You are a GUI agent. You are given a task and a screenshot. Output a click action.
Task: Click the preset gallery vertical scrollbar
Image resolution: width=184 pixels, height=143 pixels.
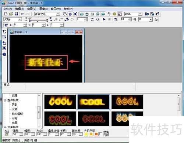179,104
